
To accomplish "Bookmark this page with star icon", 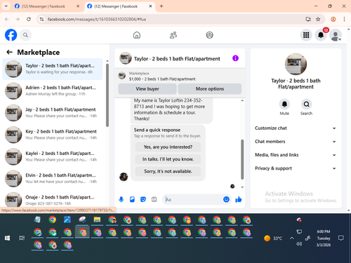I will [318, 19].
